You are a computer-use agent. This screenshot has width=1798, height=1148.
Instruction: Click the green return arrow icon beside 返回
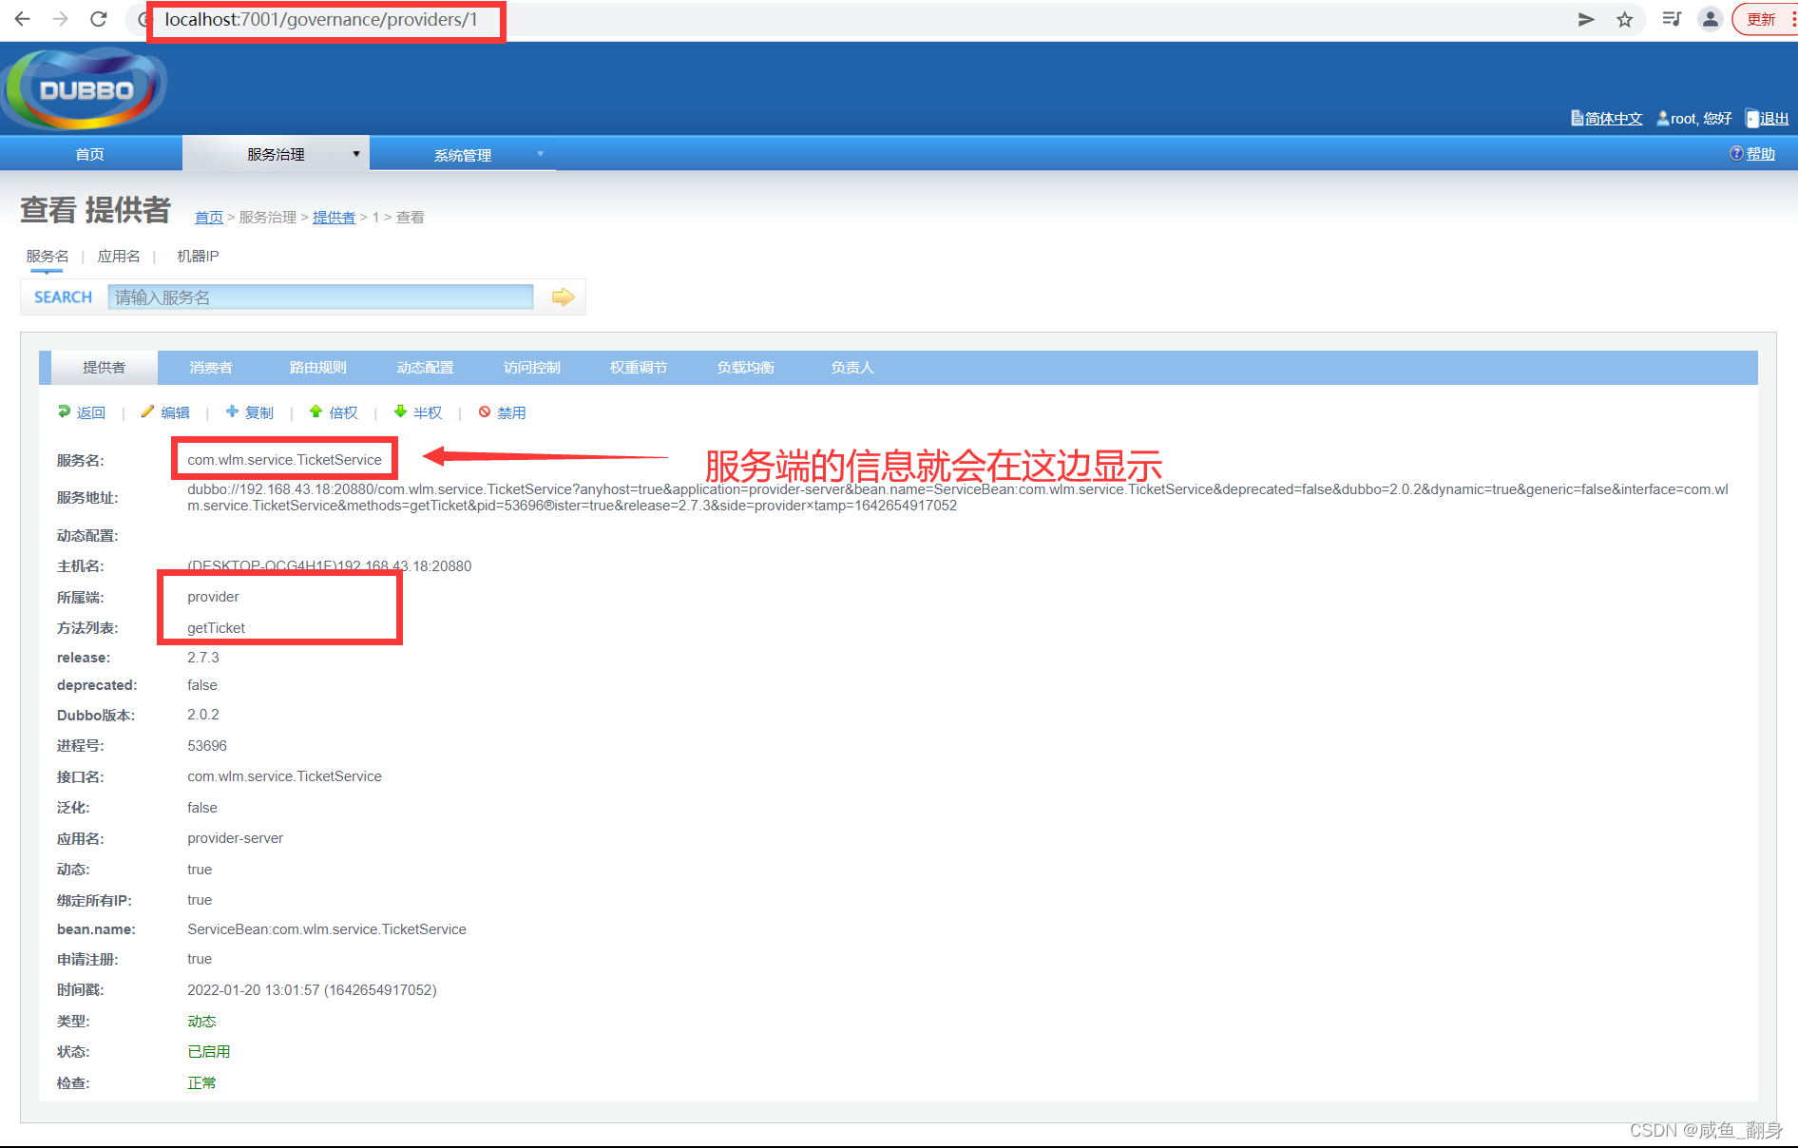click(64, 411)
